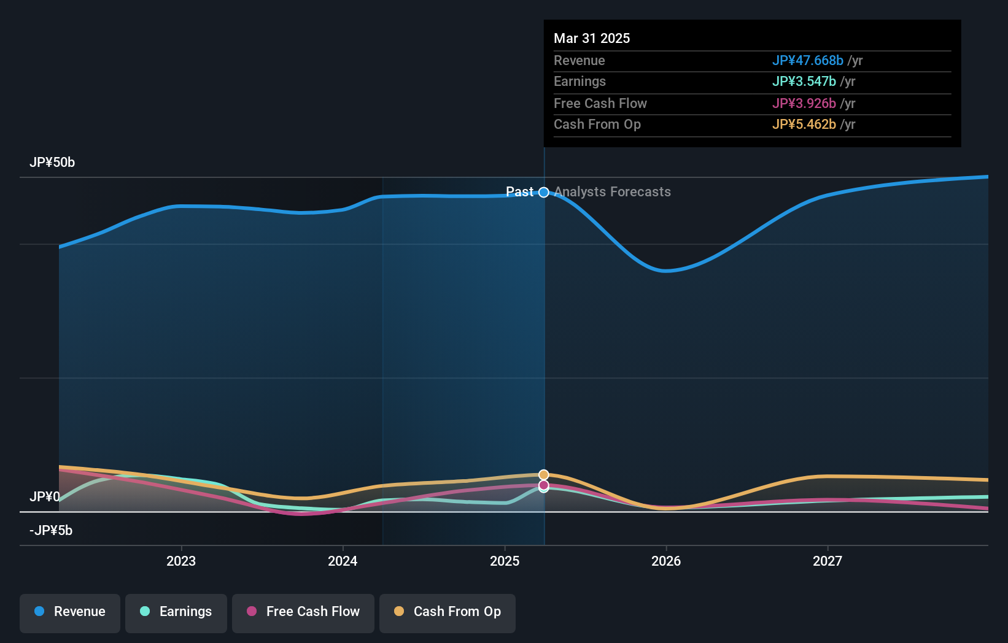The height and width of the screenshot is (643, 1008).
Task: Click the JP¥3.547b earnings value
Action: pyautogui.click(x=804, y=82)
